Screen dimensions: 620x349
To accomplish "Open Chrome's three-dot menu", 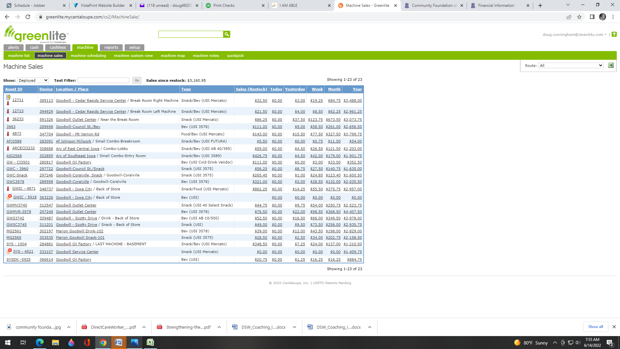I will point(613,17).
